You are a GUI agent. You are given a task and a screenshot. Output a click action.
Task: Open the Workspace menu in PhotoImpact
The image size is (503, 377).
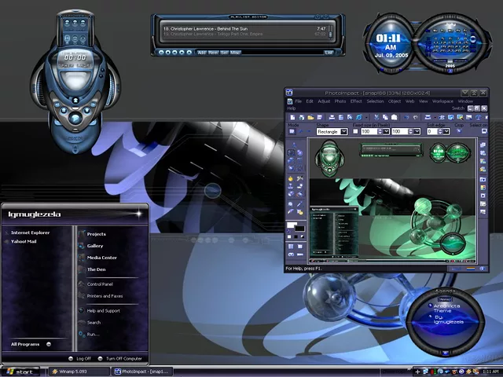[442, 101]
